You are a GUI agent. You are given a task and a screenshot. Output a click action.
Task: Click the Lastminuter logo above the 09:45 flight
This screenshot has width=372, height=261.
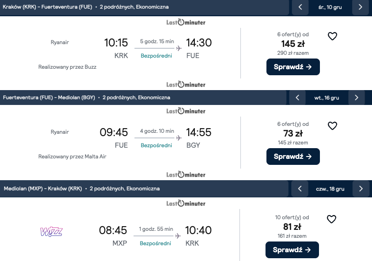(x=186, y=111)
